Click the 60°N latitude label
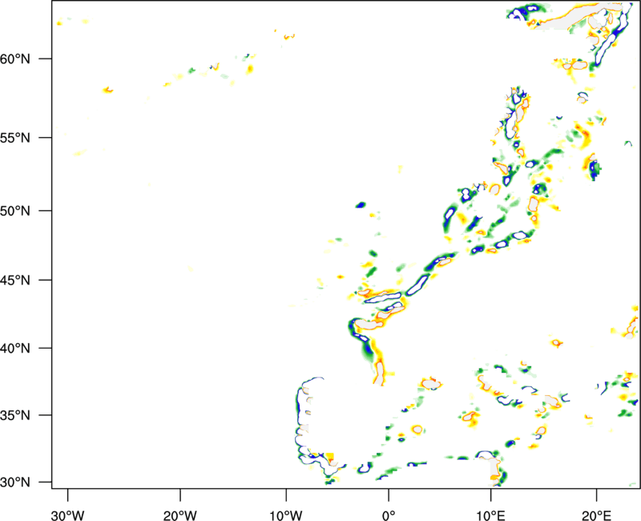Screen dimensions: 641x521 (15, 59)
